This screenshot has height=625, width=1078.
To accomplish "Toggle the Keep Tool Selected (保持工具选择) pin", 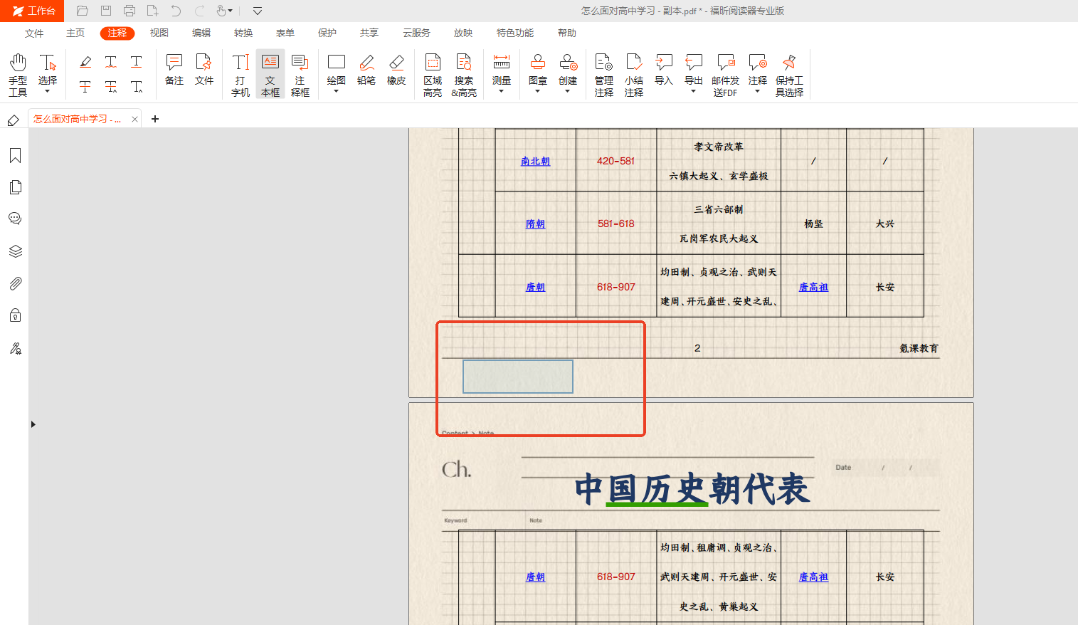I will pyautogui.click(x=789, y=74).
